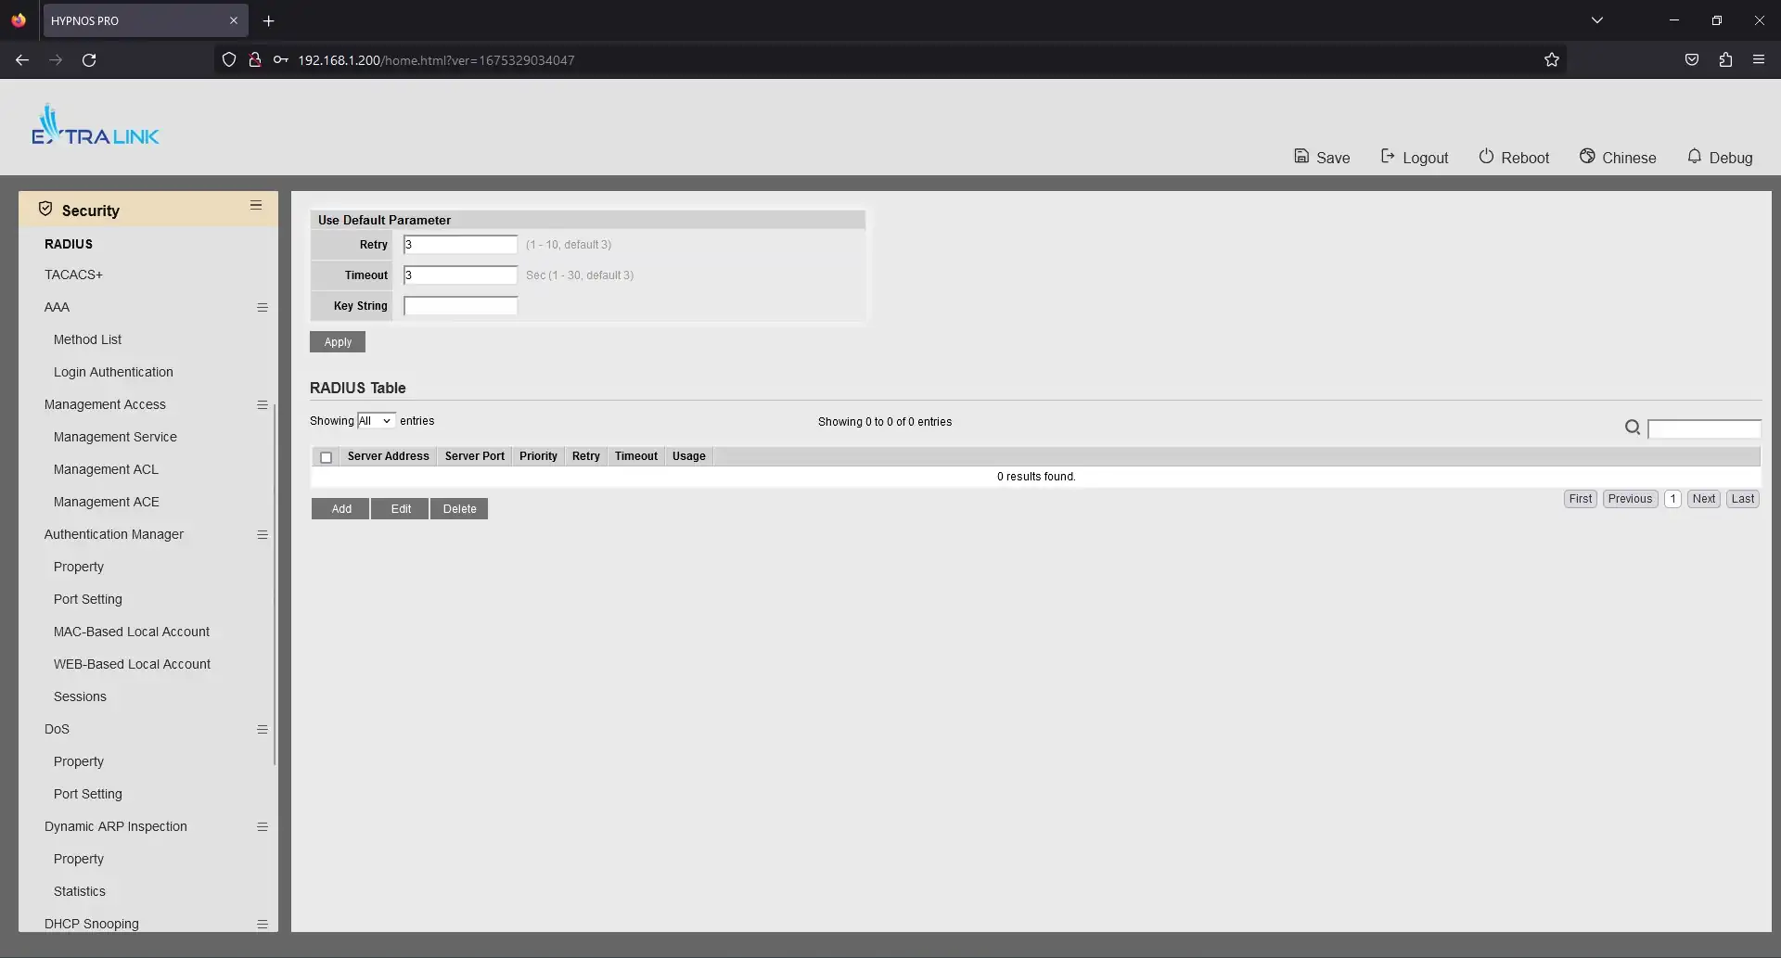
Task: Open TACACS+ page in sidebar
Action: coord(73,275)
